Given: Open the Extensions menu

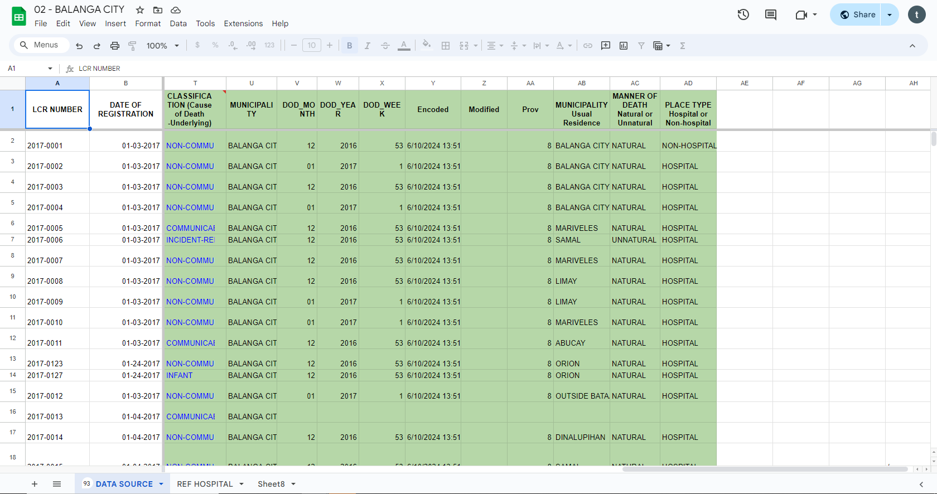Looking at the screenshot, I should [243, 23].
